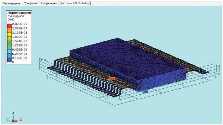Open the Ускорение tab
The width and height of the screenshot is (223, 125).
click(30, 3)
